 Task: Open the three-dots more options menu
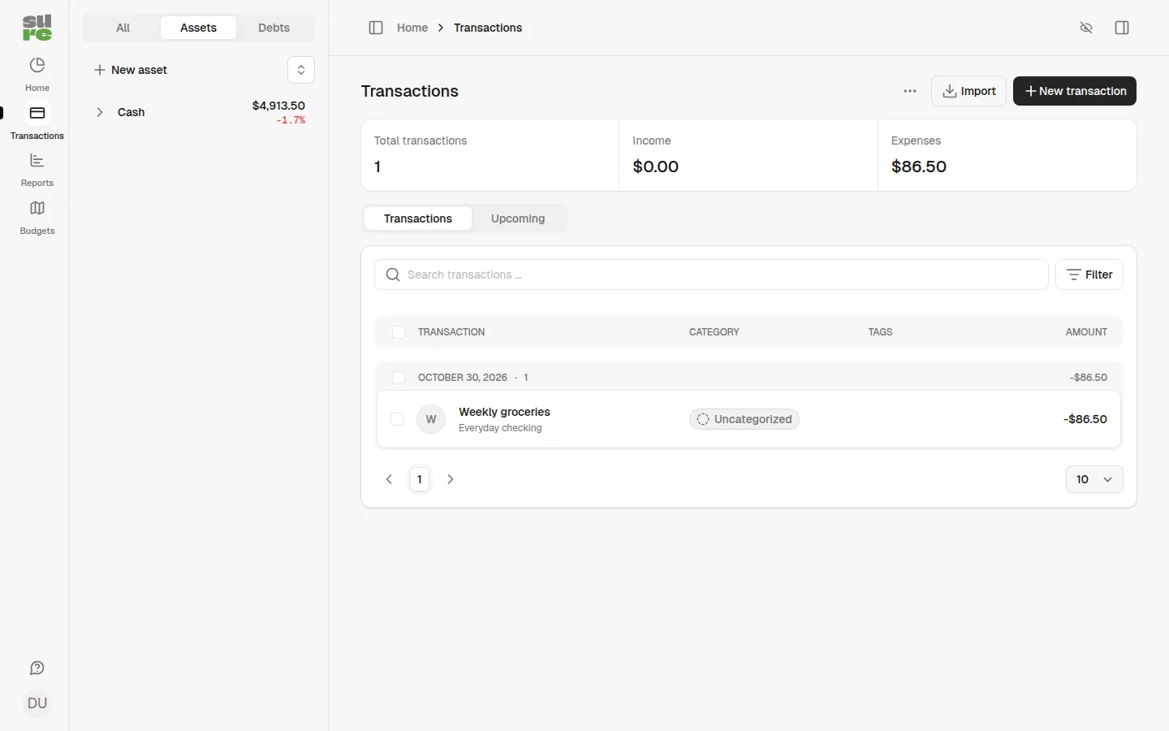(910, 91)
